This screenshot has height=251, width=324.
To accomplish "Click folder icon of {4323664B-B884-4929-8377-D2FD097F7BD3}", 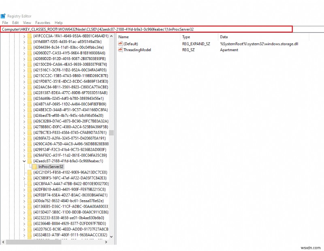I will tap(30, 223).
